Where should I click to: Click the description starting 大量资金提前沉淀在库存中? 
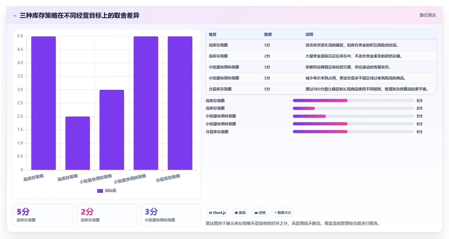pyautogui.click(x=354, y=56)
